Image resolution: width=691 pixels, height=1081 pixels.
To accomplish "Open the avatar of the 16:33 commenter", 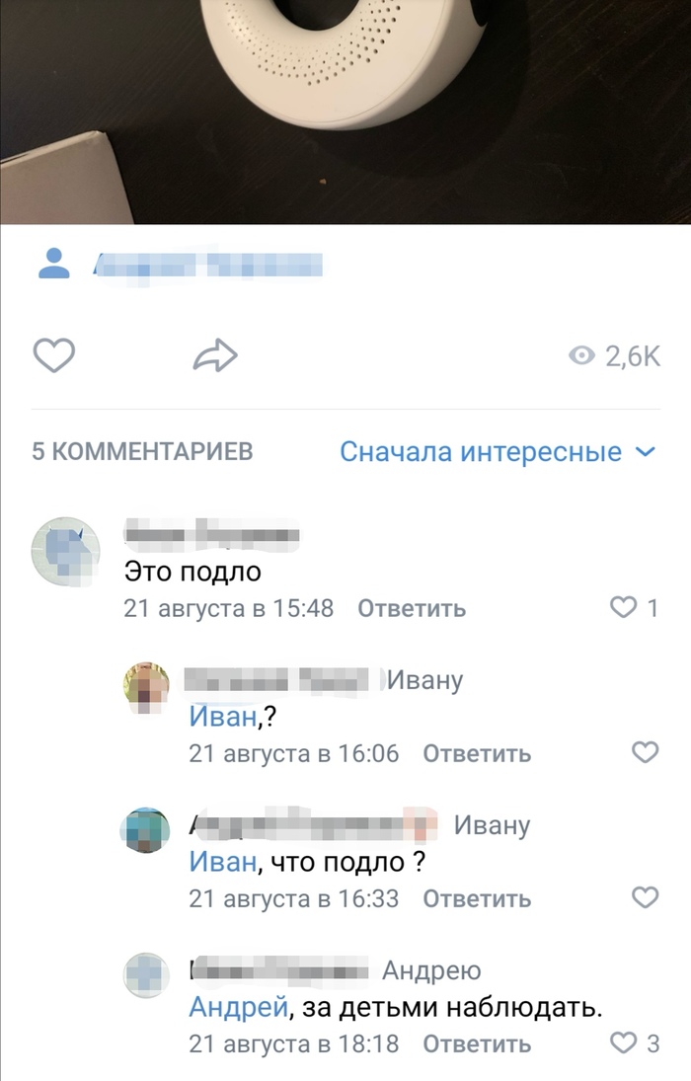I will 145,830.
